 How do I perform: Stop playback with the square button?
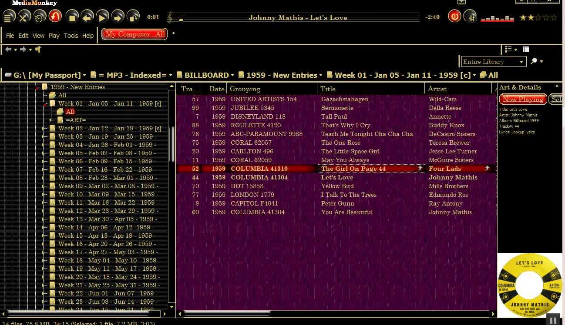click(x=72, y=17)
